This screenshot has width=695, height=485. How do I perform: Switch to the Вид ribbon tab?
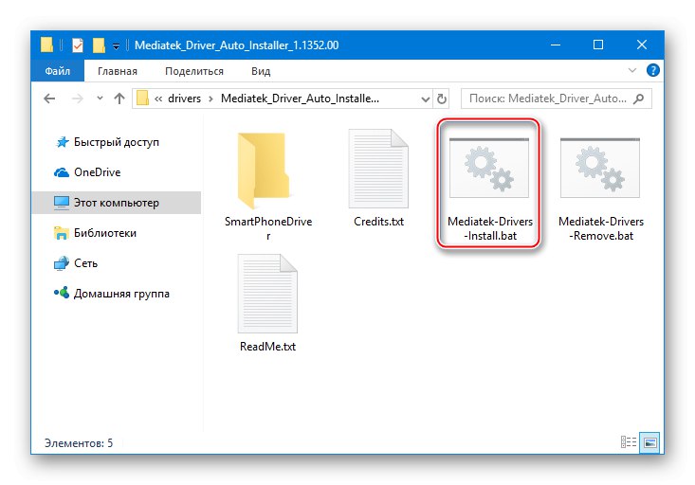click(x=261, y=71)
